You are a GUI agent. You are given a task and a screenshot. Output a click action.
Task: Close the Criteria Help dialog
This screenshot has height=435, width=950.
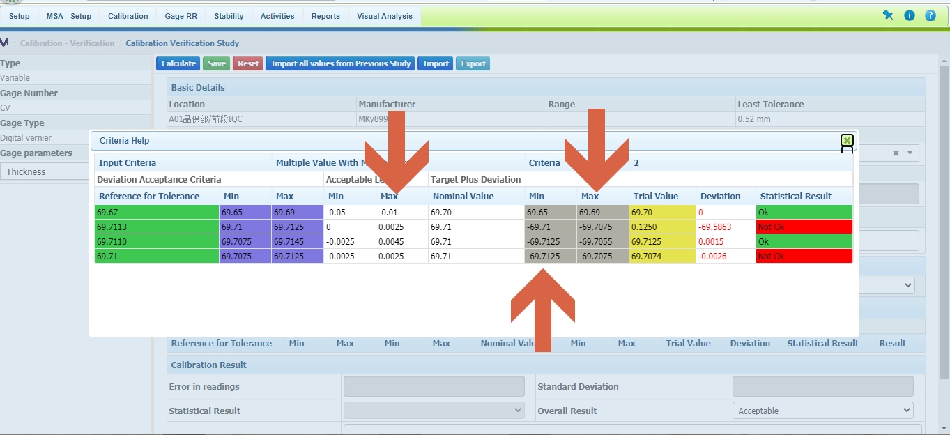click(x=847, y=140)
